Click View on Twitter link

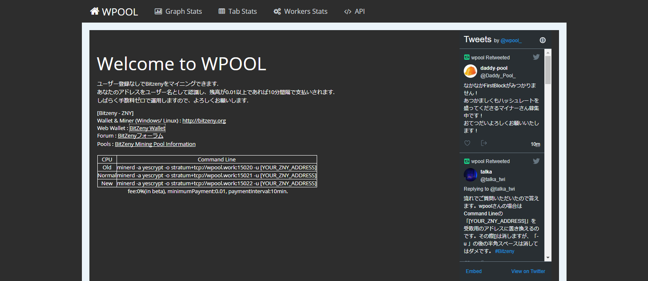pos(528,271)
